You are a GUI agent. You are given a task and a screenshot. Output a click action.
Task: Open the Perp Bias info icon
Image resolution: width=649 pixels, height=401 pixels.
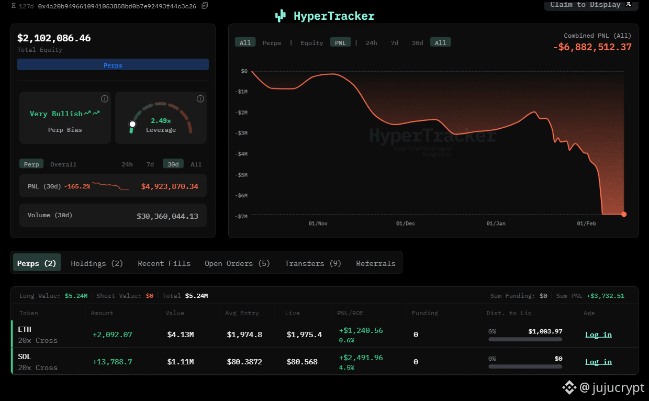pos(104,99)
